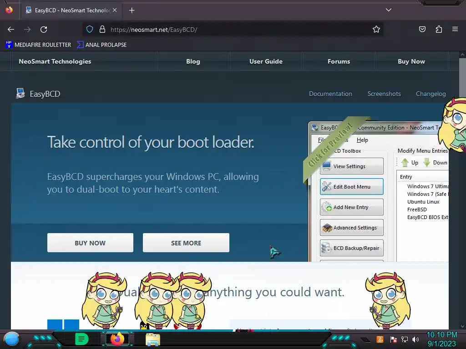
Task: Open a new tab with the plus icon
Action: coord(132,10)
